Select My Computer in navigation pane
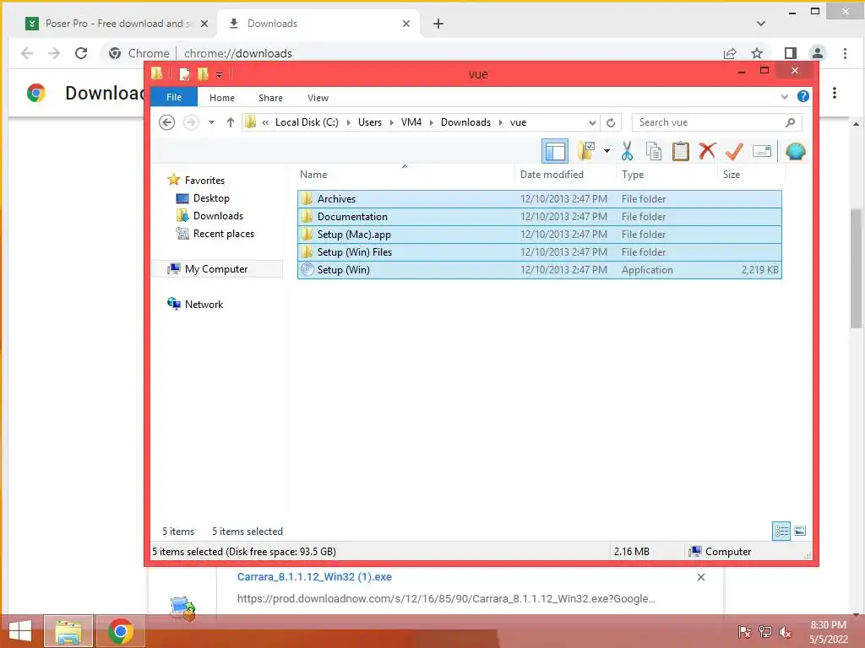Image resolution: width=865 pixels, height=648 pixels. pos(216,269)
